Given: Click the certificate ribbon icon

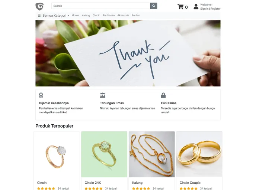Looking at the screenshot, I should pyautogui.click(x=41, y=95).
